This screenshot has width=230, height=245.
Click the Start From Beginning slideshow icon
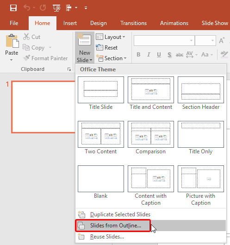click(x=56, y=8)
